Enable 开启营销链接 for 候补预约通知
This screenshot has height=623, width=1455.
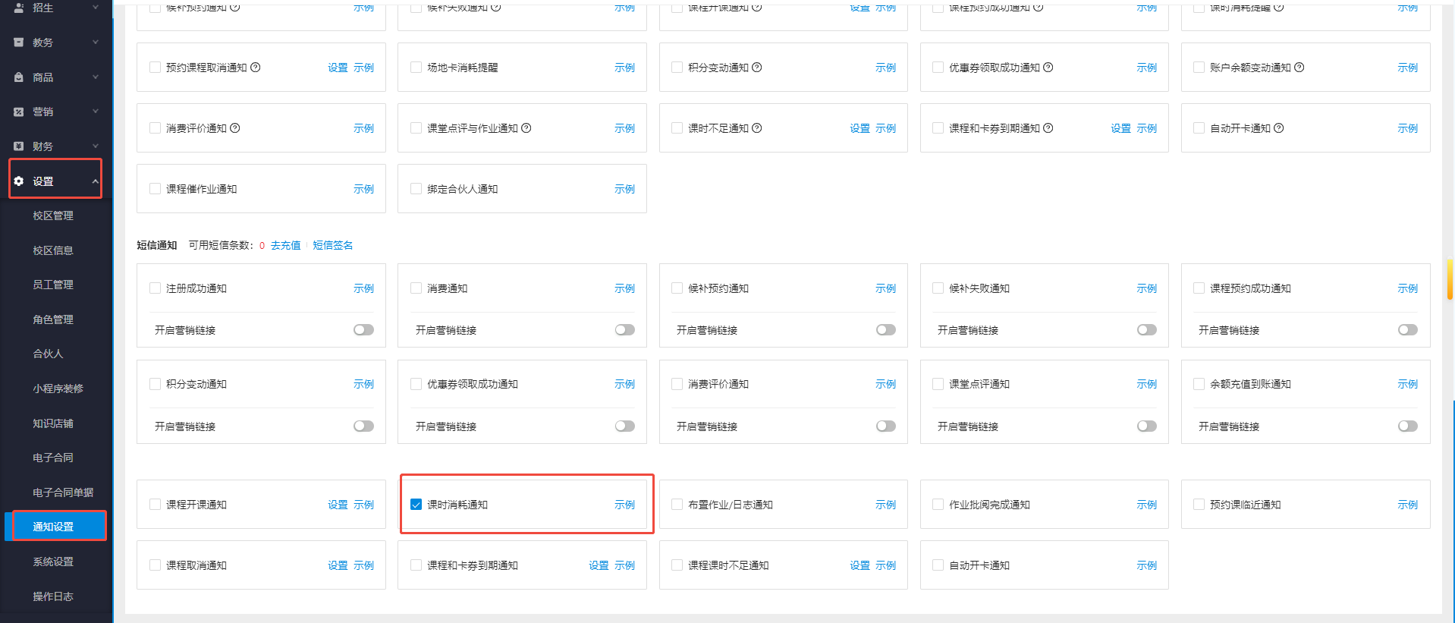click(886, 330)
